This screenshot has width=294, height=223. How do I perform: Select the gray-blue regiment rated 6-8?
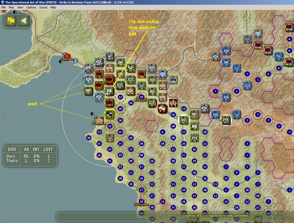click(x=163, y=74)
